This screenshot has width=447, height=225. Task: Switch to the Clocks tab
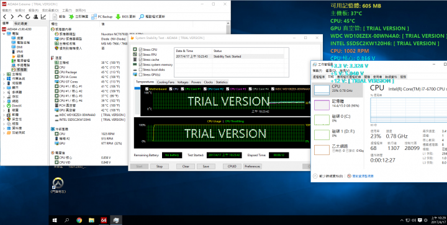point(209,82)
